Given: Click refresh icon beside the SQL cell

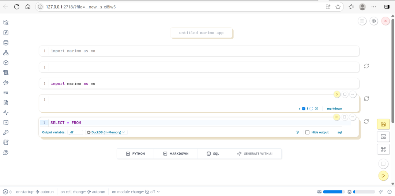Looking at the screenshot, I should tap(366, 121).
